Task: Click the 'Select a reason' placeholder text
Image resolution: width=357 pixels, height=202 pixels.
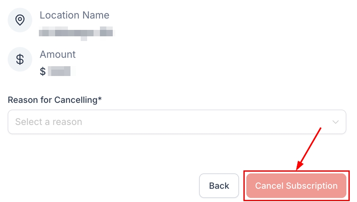Action: coord(49,122)
